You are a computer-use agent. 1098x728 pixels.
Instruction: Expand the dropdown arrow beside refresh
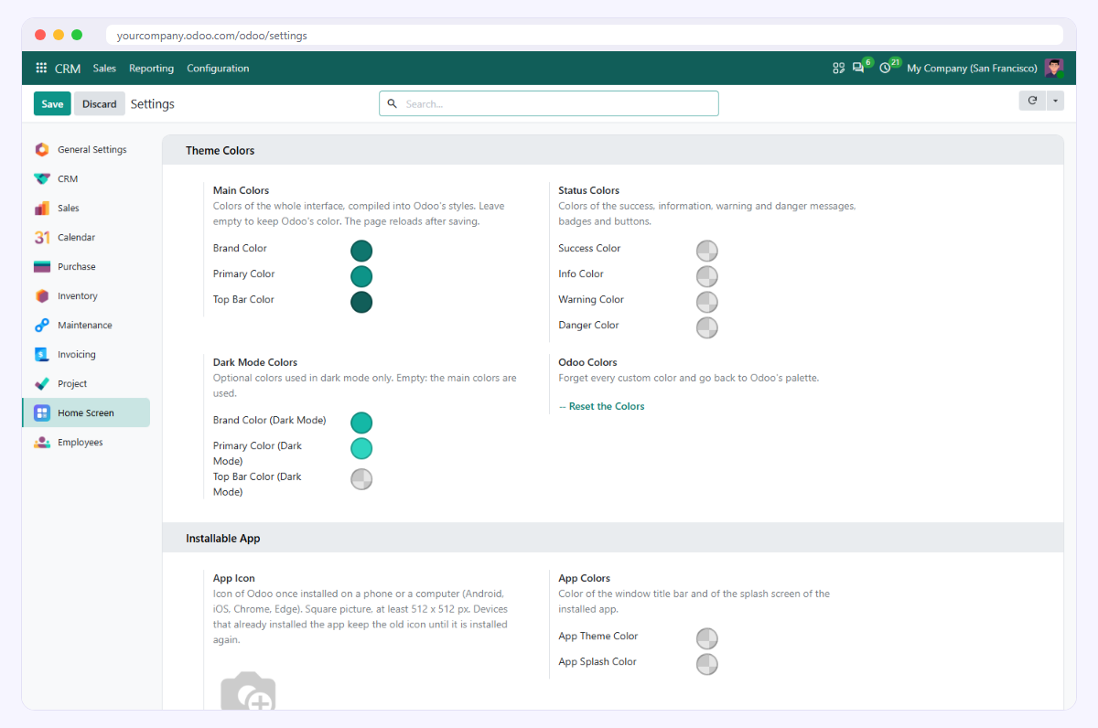(x=1055, y=101)
